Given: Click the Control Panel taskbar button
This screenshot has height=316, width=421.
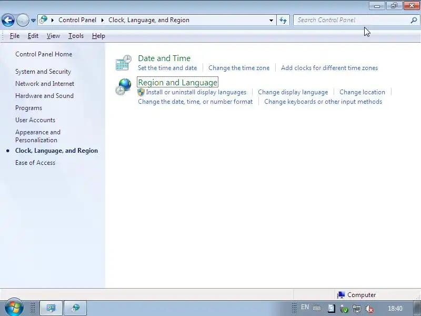Looking at the screenshot, I should 75,308.
